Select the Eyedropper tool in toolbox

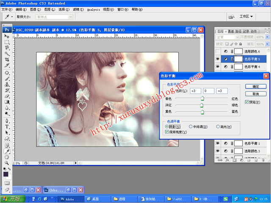tap(7, 151)
